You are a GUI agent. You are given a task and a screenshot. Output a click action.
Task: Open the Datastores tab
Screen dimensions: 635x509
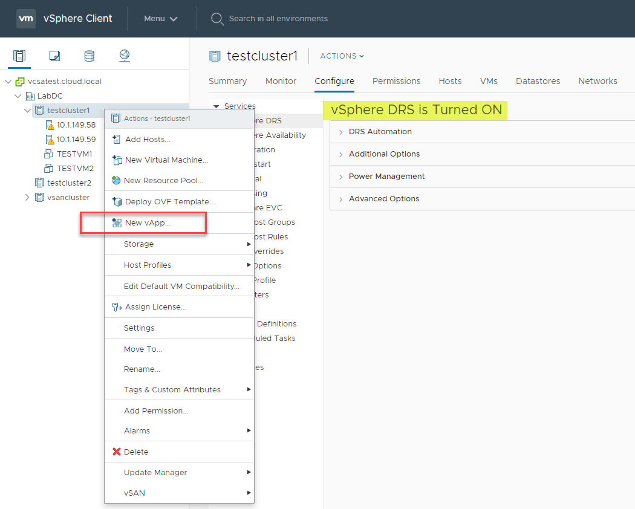(538, 81)
